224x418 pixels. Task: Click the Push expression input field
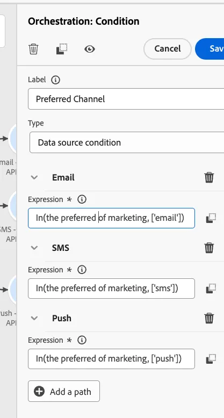pos(112,359)
